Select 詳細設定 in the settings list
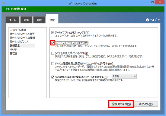Viewport: 166px width, 116px height. (x=22, y=46)
